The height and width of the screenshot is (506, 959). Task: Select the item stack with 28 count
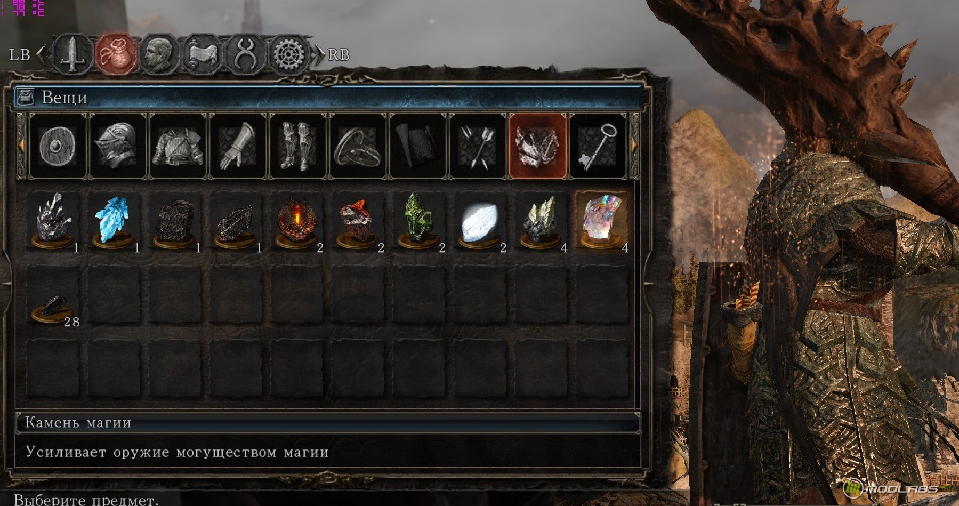[x=53, y=296]
